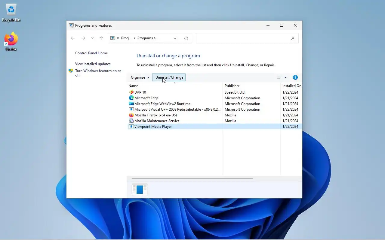Image resolution: width=385 pixels, height=240 pixels.
Task: Click the 'Prog...' breadcrumb in the address bar
Action: click(x=126, y=38)
